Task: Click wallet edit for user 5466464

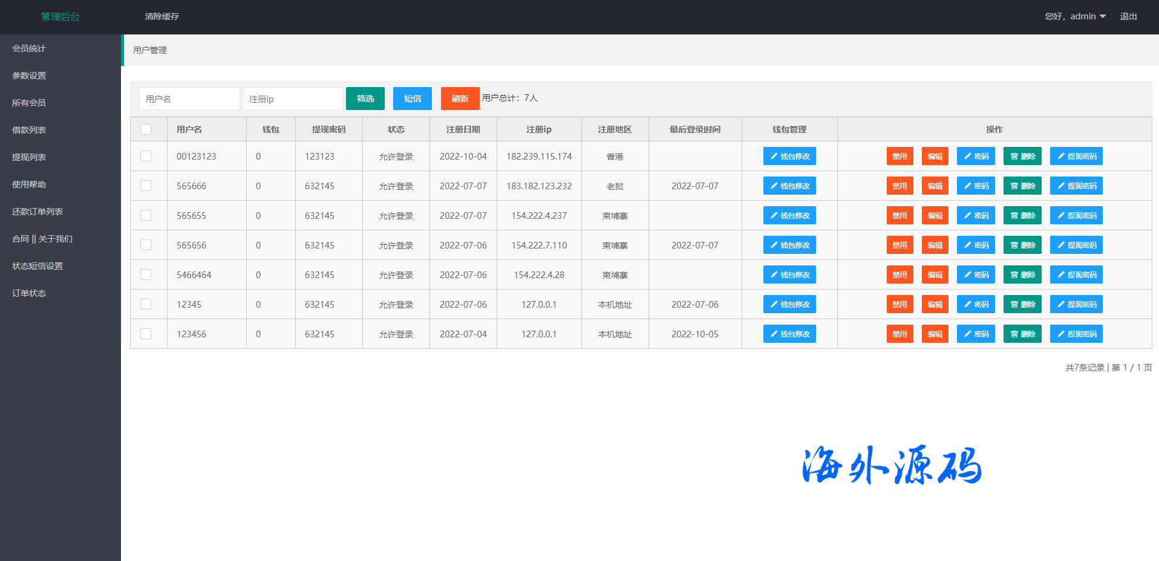Action: coord(789,274)
